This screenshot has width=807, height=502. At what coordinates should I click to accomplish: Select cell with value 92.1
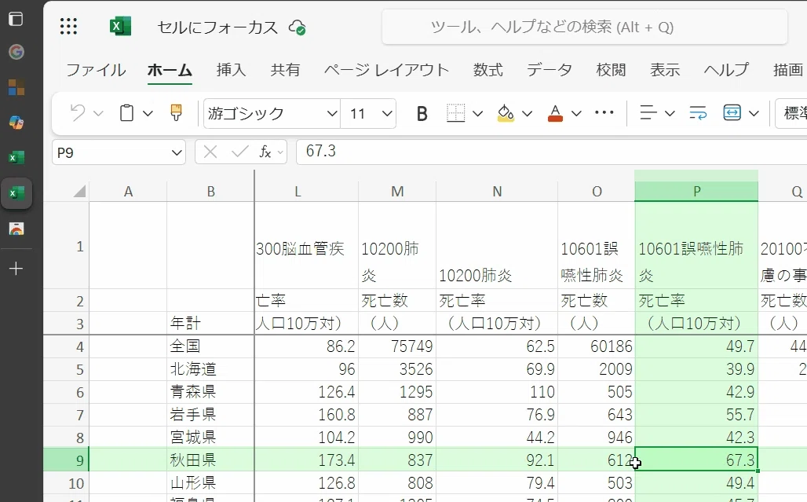[497, 460]
